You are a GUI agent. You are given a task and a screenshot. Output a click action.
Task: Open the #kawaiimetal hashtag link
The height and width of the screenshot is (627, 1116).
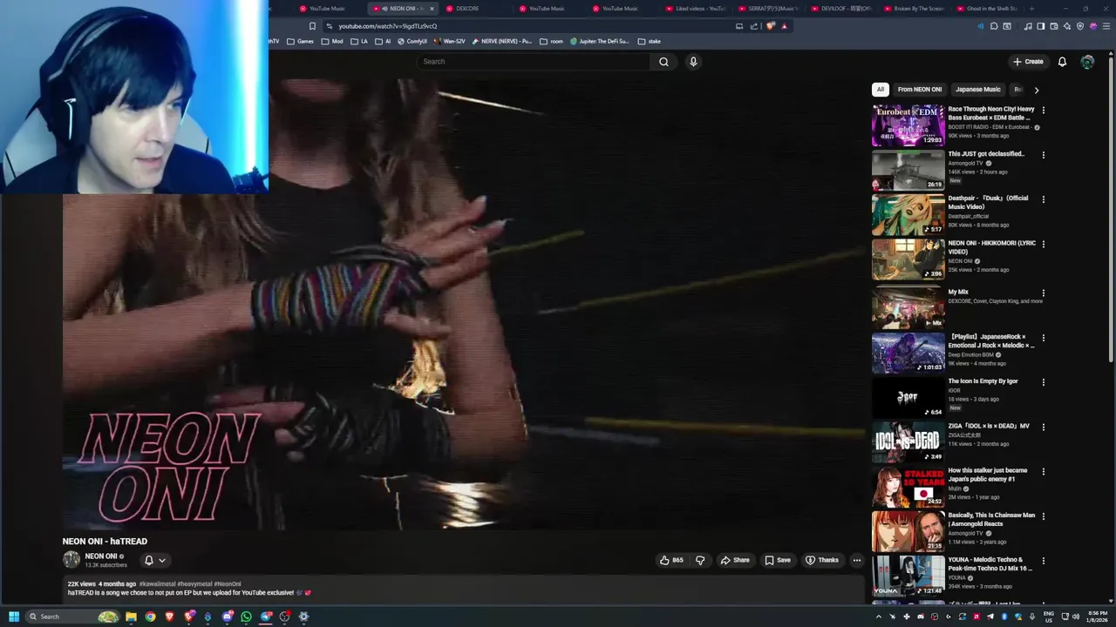coord(158,584)
